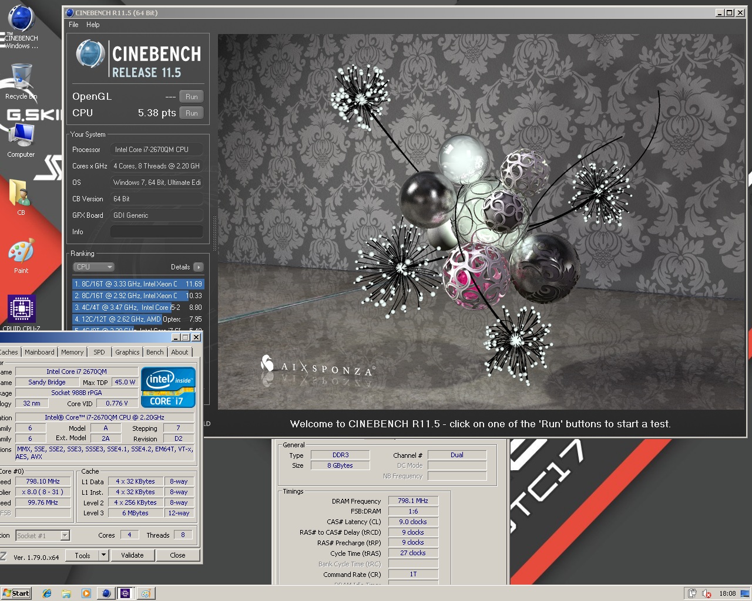Open the Computer desktop icon
This screenshot has height=601, width=752.
21,140
